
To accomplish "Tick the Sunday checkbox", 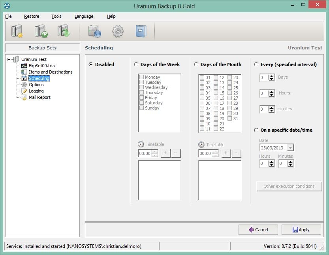I will [142, 108].
